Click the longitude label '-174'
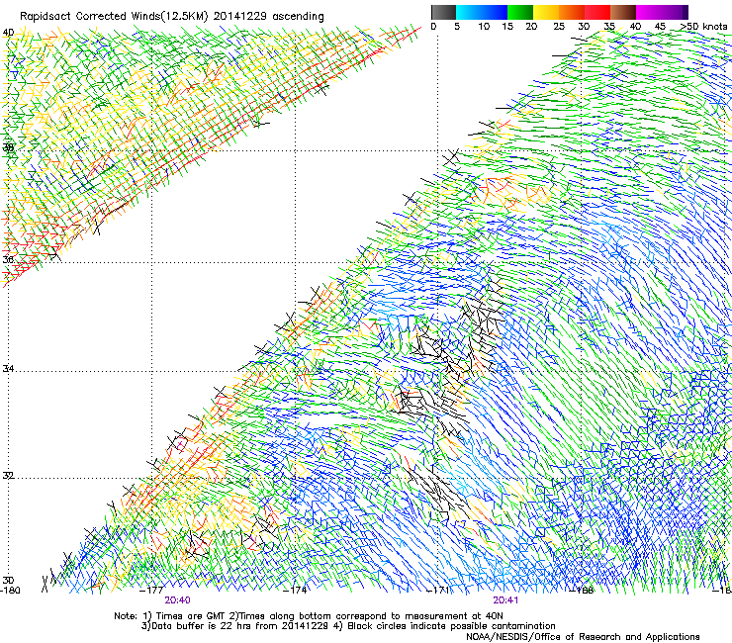 click(x=296, y=590)
